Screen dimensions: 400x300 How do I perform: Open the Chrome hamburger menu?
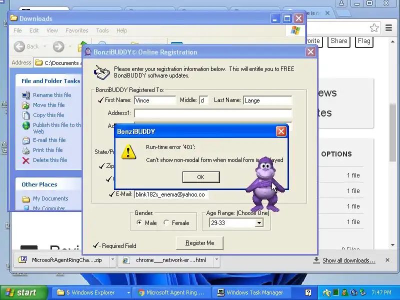pyautogui.click(x=388, y=27)
